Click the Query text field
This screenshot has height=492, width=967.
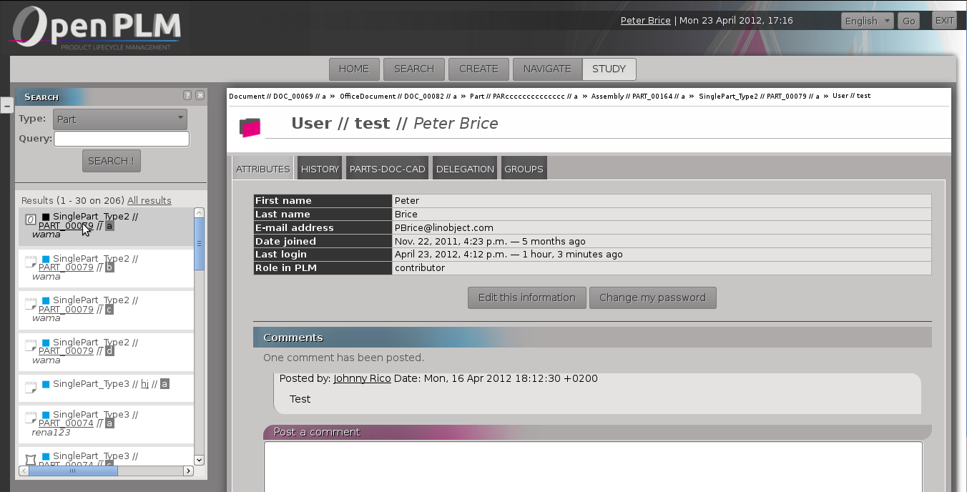coord(122,139)
